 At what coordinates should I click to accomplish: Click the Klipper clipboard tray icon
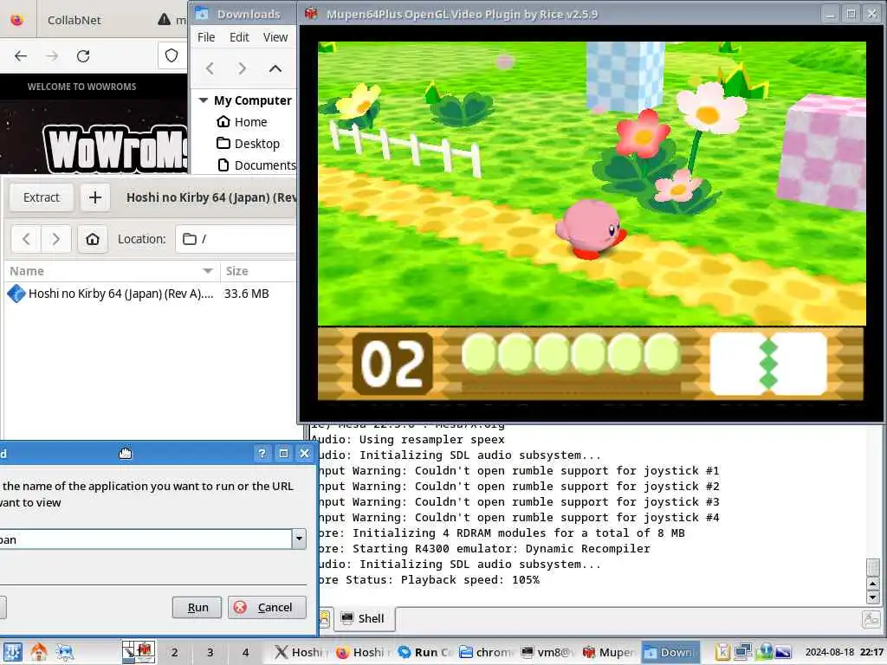click(x=722, y=652)
